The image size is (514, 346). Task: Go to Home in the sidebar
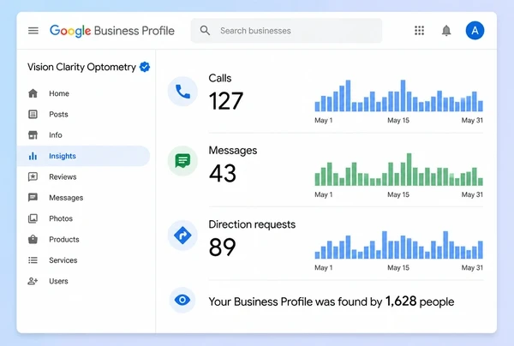point(84,93)
